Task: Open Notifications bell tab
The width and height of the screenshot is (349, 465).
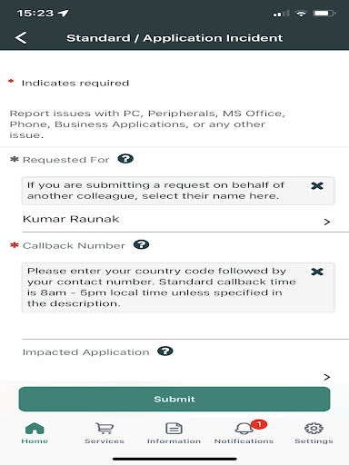Action: 244,433
